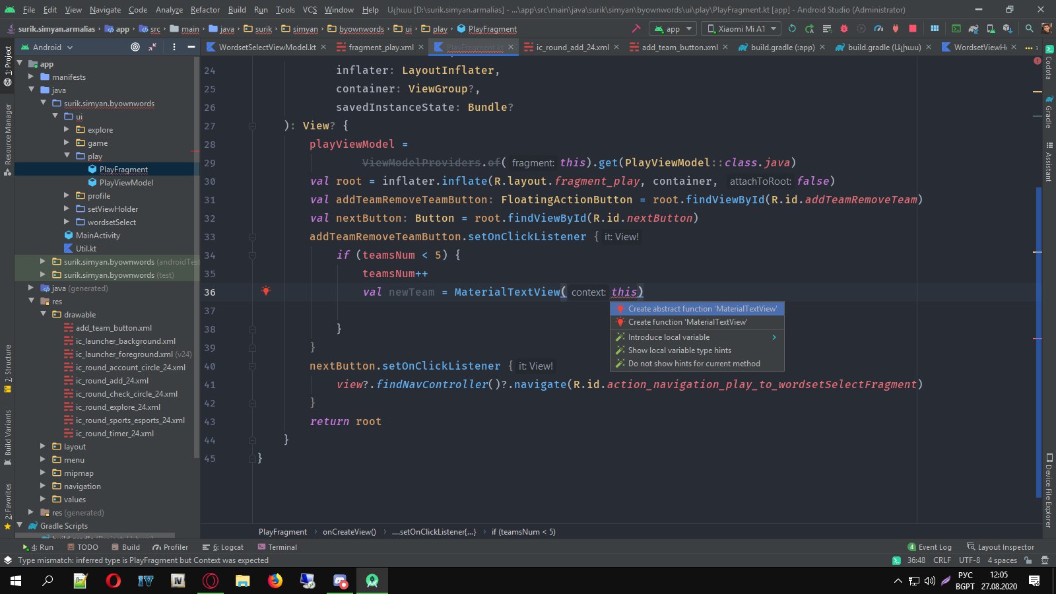Open the Gradle side panel

[1049, 112]
